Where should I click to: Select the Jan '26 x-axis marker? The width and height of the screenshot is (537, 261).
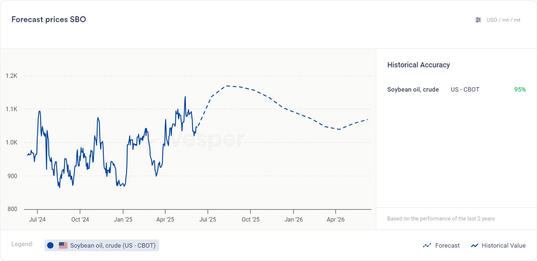(x=294, y=219)
